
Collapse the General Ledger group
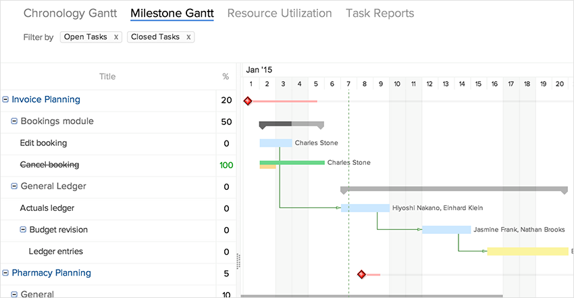[x=14, y=187]
